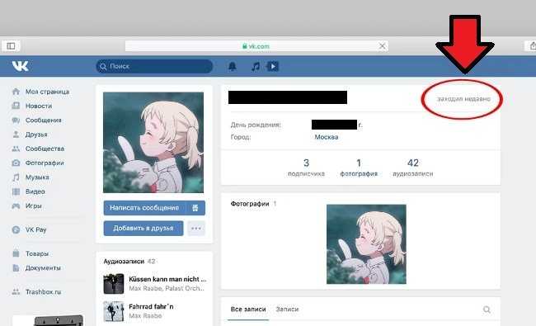Open the 3 подписчика counter

pos(306,168)
